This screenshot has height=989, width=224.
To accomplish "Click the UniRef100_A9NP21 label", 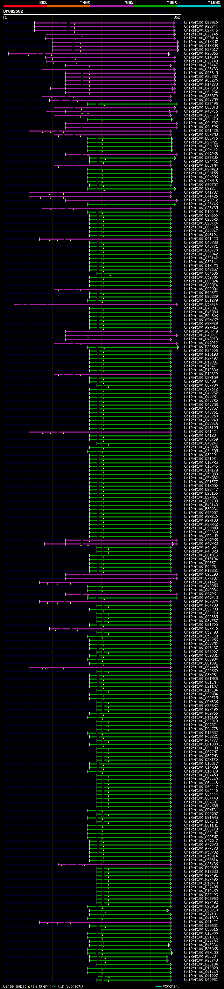I will click(x=201, y=142).
